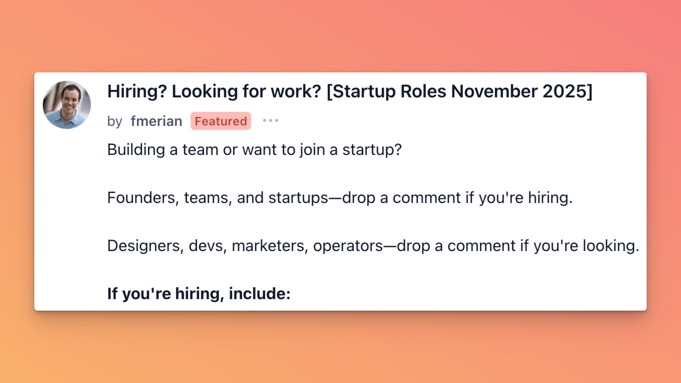Viewport: 681px width, 383px height.
Task: Click "join a startup?" in the first line
Action: (351, 150)
